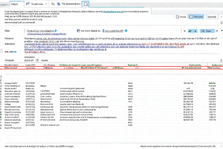Select the red-outlined table row
The height and width of the screenshot is (149, 223).
(x=111, y=68)
